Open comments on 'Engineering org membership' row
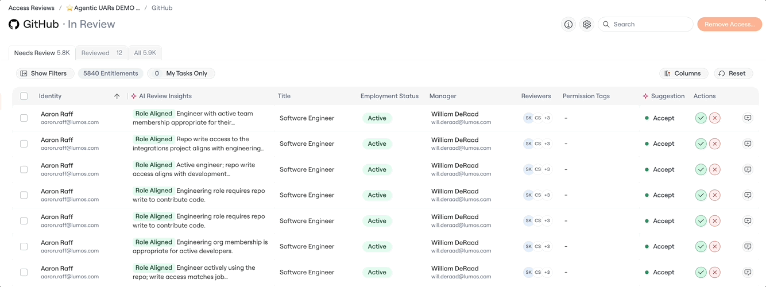Viewport: 766px width, 287px height. 748,246
